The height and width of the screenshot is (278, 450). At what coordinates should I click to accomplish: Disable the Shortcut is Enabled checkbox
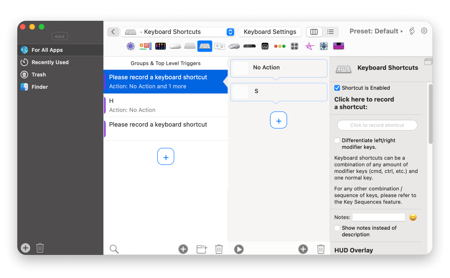click(337, 88)
